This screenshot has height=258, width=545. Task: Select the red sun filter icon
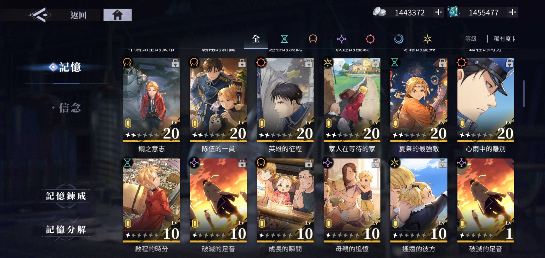pyautogui.click(x=370, y=39)
